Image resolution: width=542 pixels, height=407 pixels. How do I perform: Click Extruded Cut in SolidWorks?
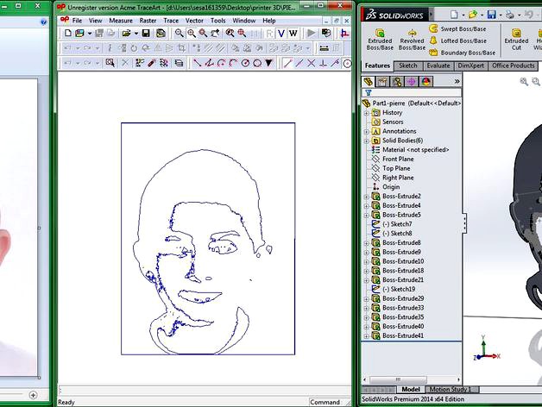(x=516, y=40)
